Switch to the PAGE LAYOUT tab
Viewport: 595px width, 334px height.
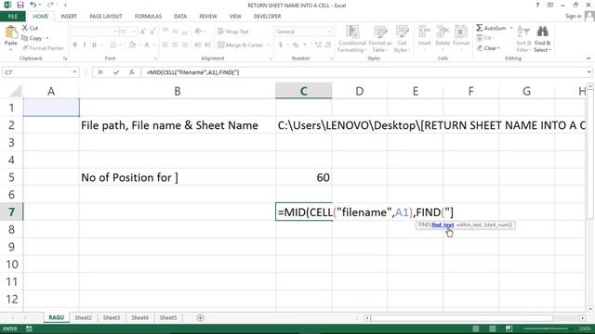106,17
